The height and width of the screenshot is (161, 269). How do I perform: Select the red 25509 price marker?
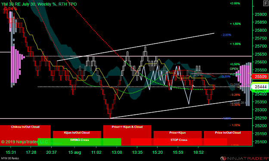point(260,77)
